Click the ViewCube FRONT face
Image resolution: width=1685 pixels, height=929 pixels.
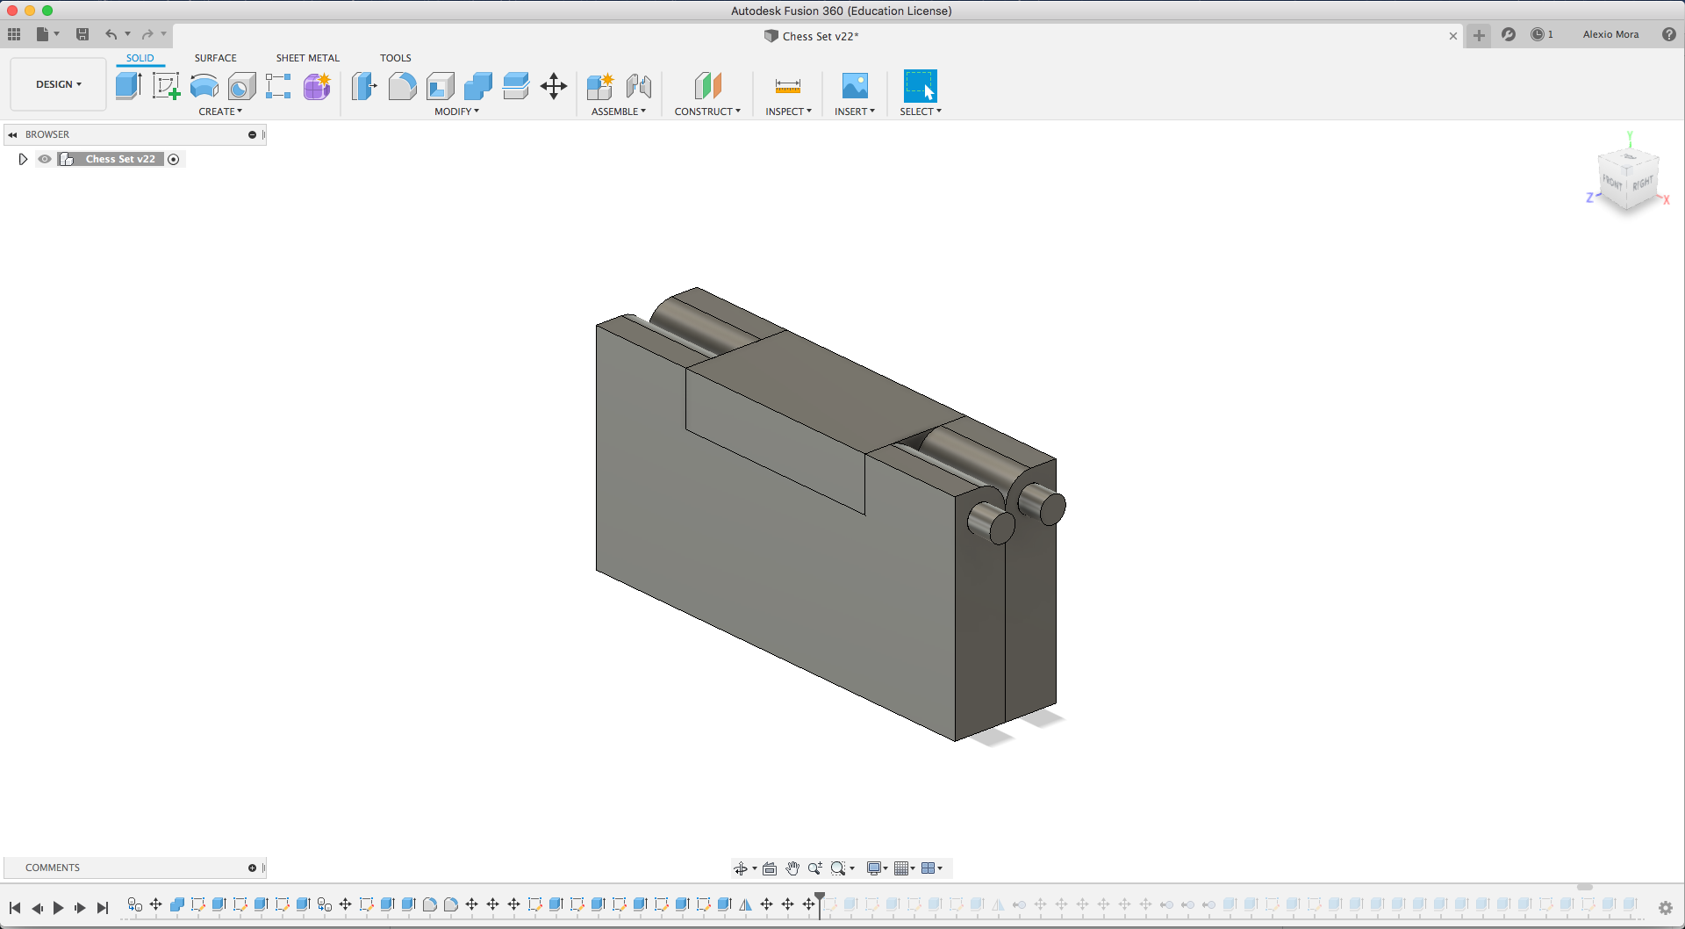click(1613, 182)
